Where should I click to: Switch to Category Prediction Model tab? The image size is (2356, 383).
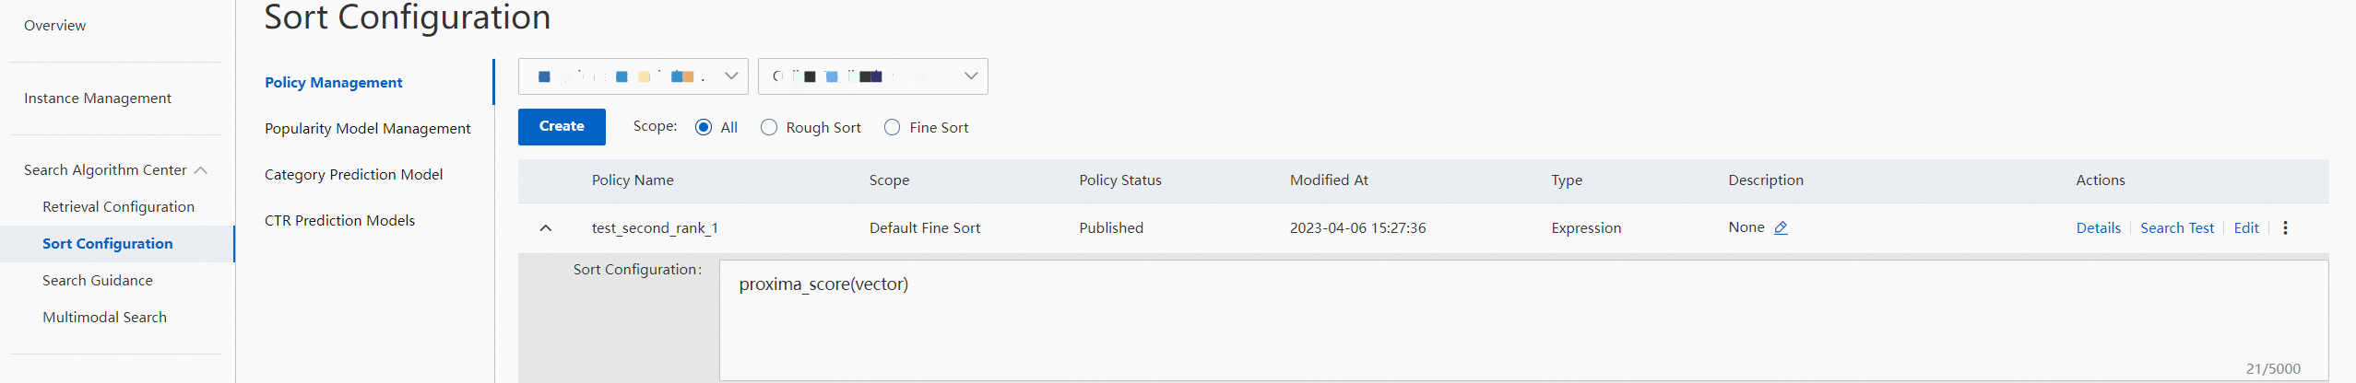click(353, 174)
